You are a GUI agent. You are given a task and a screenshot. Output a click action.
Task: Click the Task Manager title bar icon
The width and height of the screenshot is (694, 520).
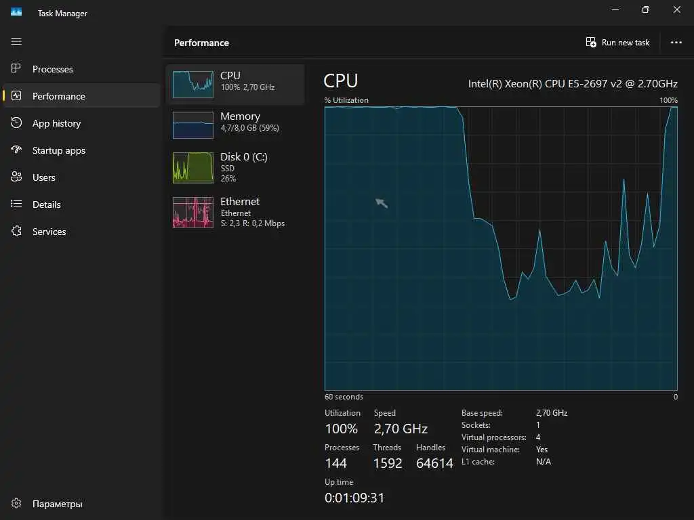point(16,12)
